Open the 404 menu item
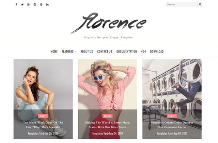 [143, 51]
